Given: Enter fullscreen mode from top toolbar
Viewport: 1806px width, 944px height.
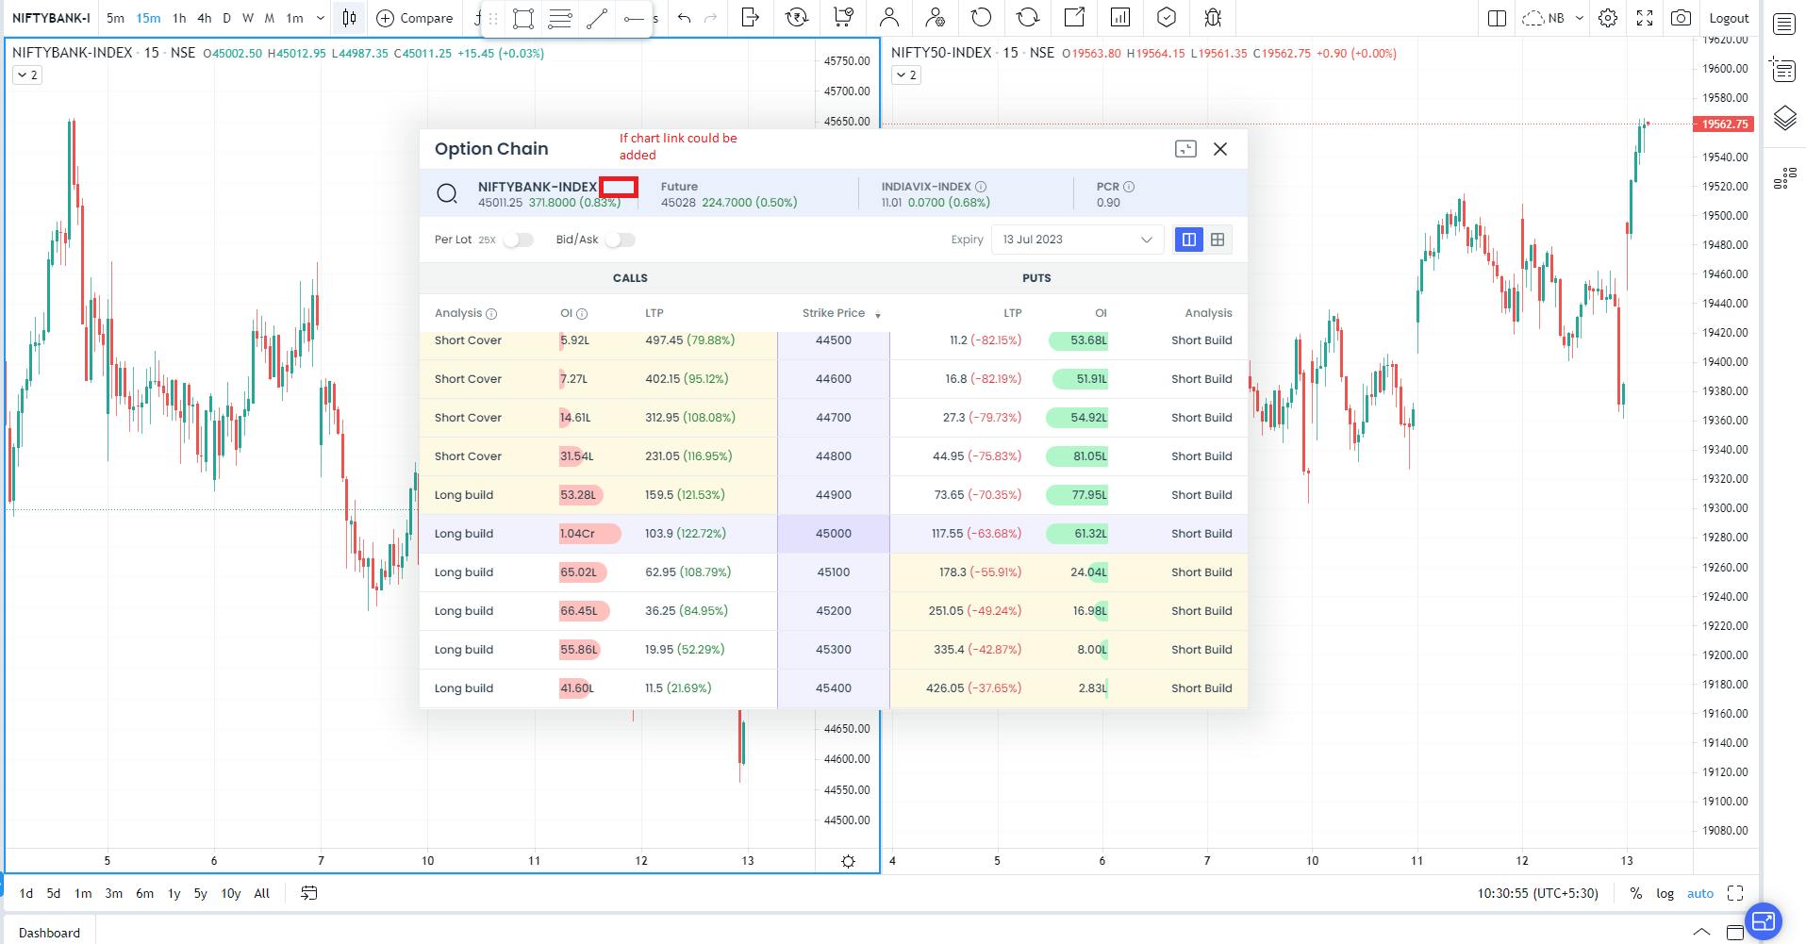Looking at the screenshot, I should tap(1645, 18).
